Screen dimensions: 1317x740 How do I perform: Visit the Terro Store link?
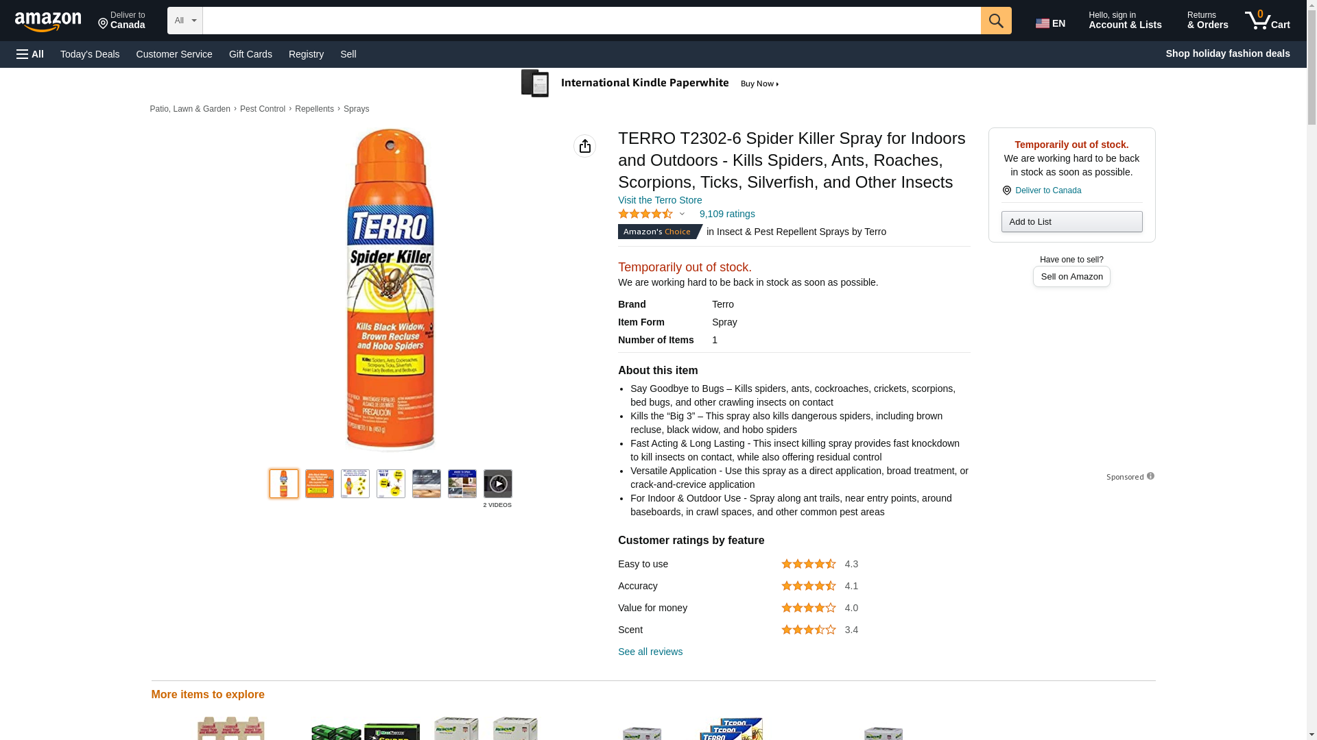tap(660, 200)
